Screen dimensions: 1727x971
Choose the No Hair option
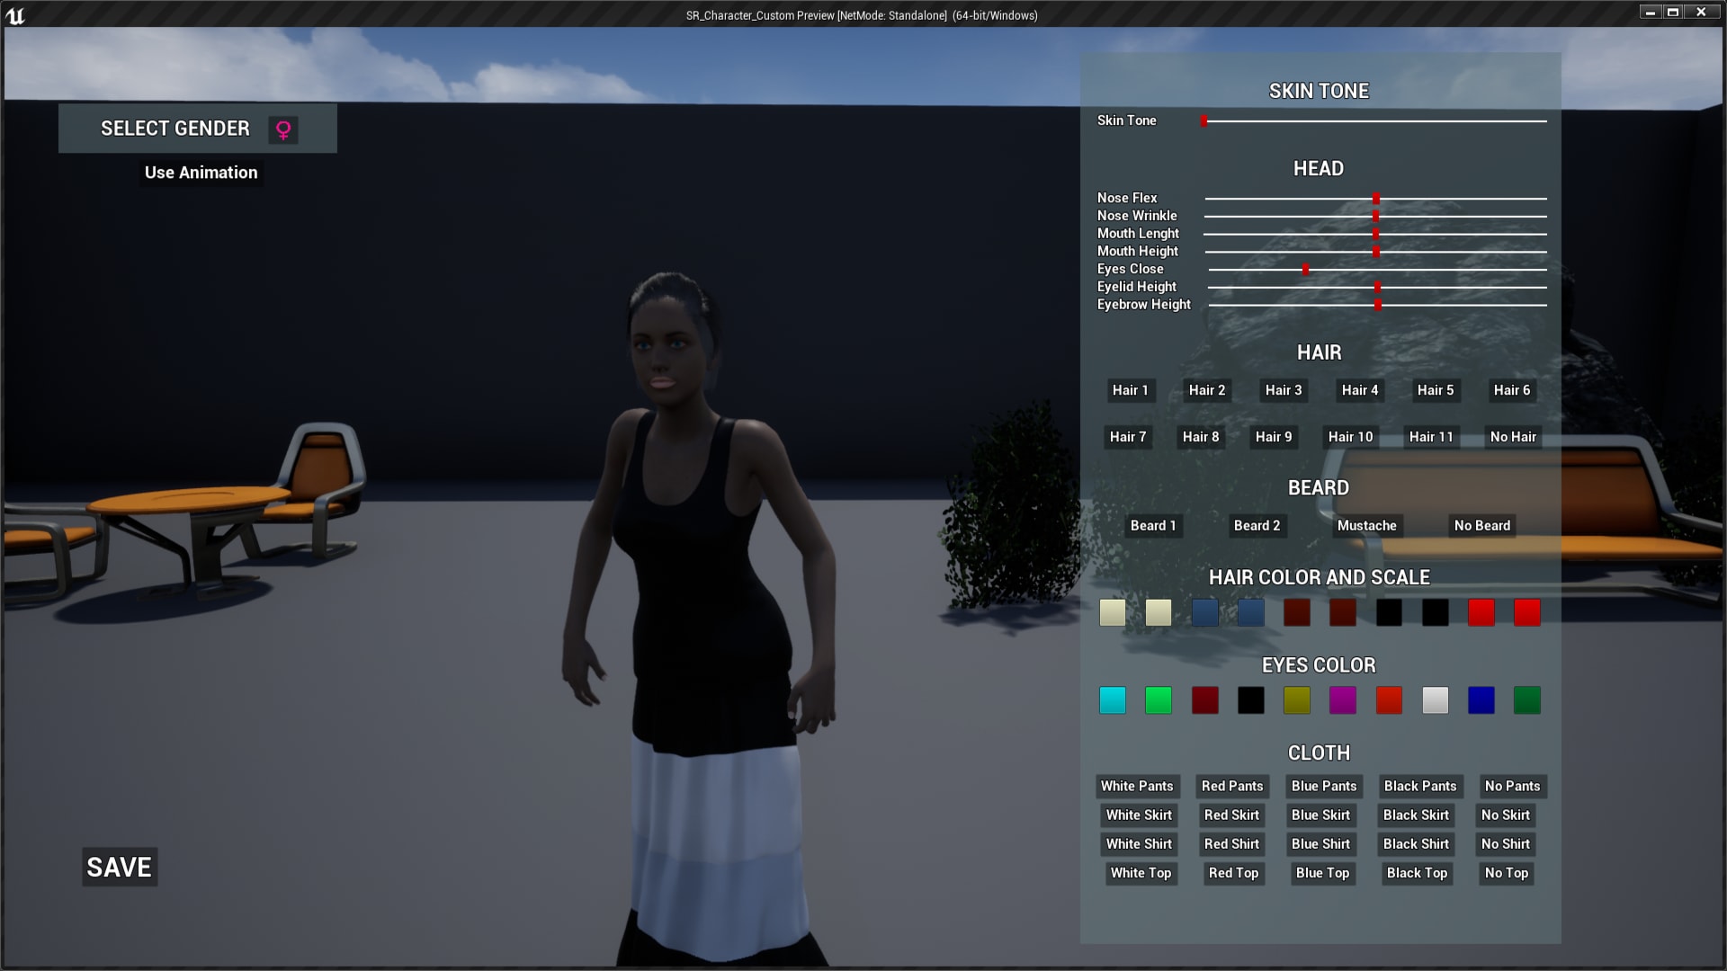tap(1512, 437)
